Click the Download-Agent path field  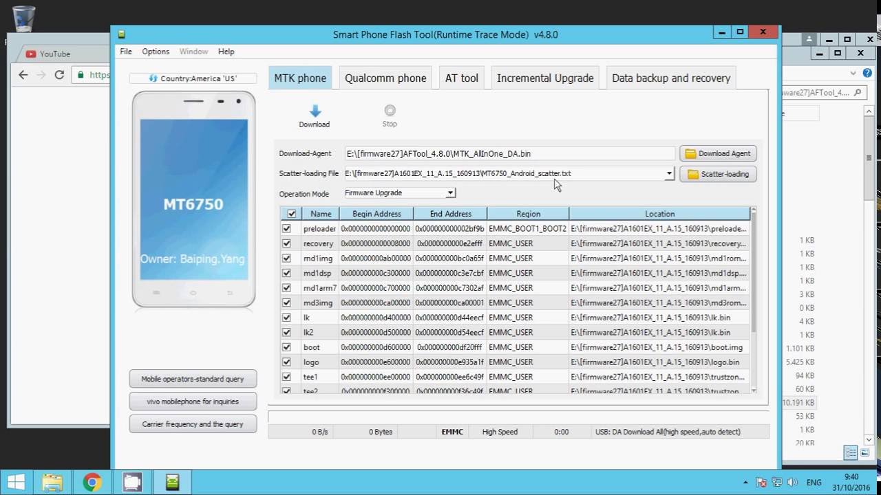pyautogui.click(x=509, y=153)
